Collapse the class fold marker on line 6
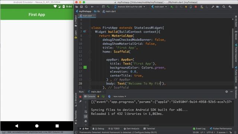 (x=90, y=28)
